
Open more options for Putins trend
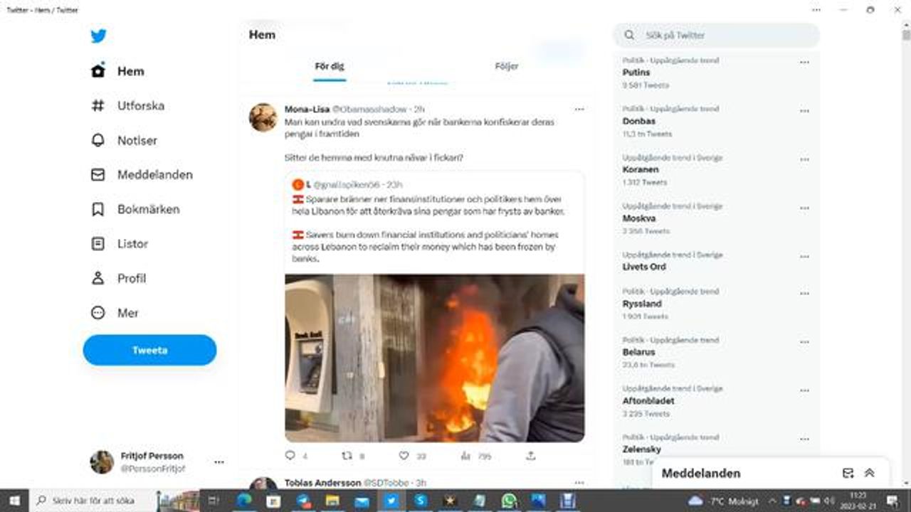[804, 63]
